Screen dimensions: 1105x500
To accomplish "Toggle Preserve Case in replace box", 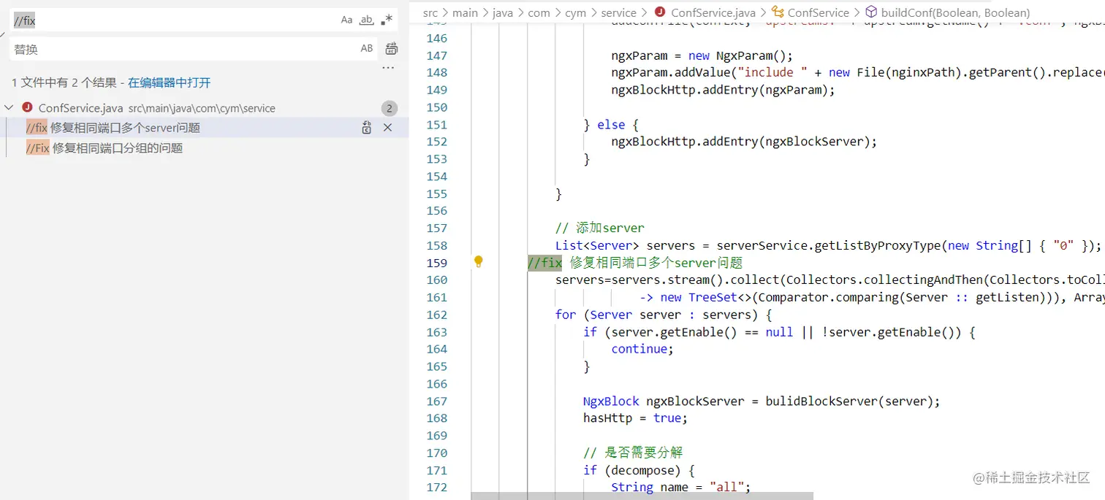I will click(x=367, y=49).
